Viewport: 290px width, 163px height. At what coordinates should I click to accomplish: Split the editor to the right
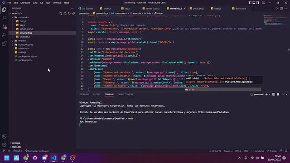click(281, 9)
